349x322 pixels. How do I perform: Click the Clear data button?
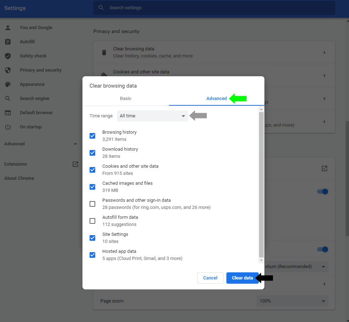(x=242, y=278)
